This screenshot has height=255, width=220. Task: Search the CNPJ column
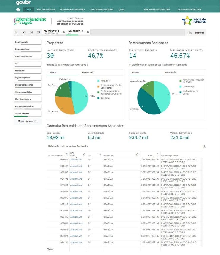157,155
